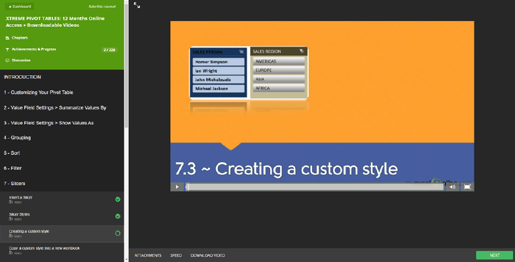Open Achievements & Progress
Viewport: 515px width, 262px height.
point(34,49)
